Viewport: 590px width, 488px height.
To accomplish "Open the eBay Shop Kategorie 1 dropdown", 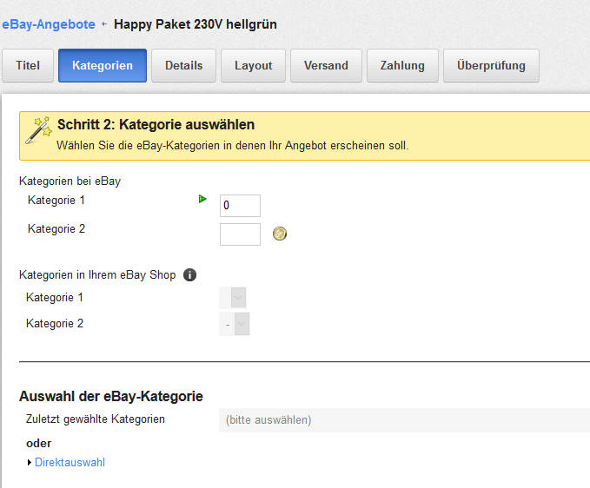I will (x=233, y=298).
